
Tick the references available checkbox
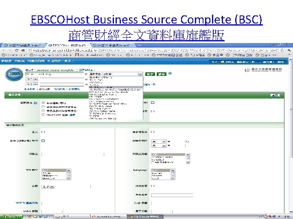(x=153, y=132)
